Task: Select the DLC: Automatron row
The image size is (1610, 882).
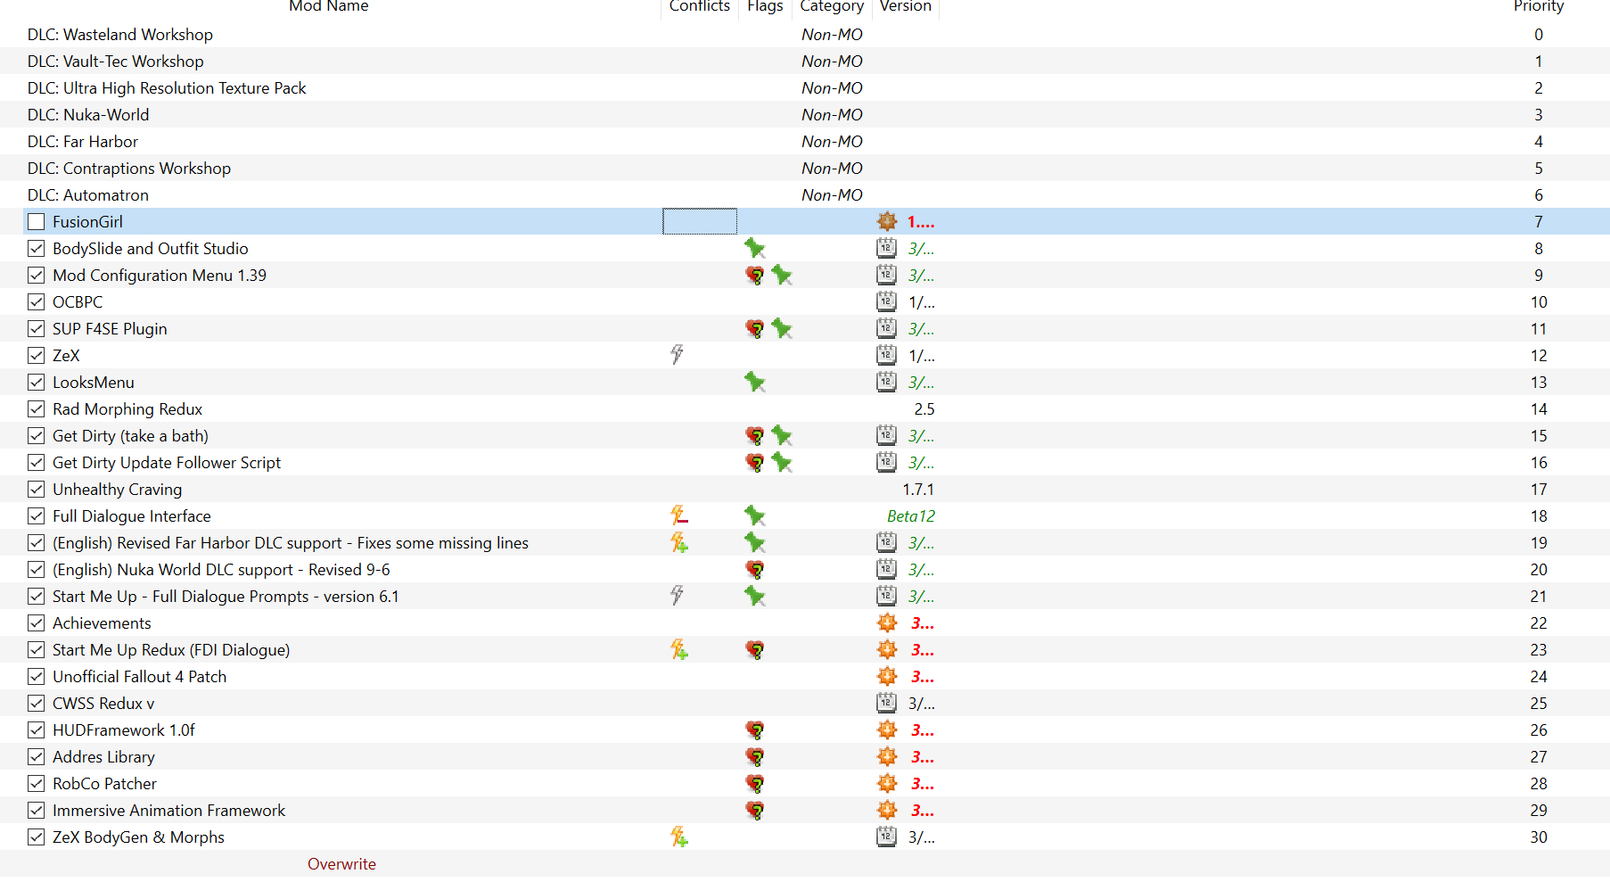Action: click(805, 194)
